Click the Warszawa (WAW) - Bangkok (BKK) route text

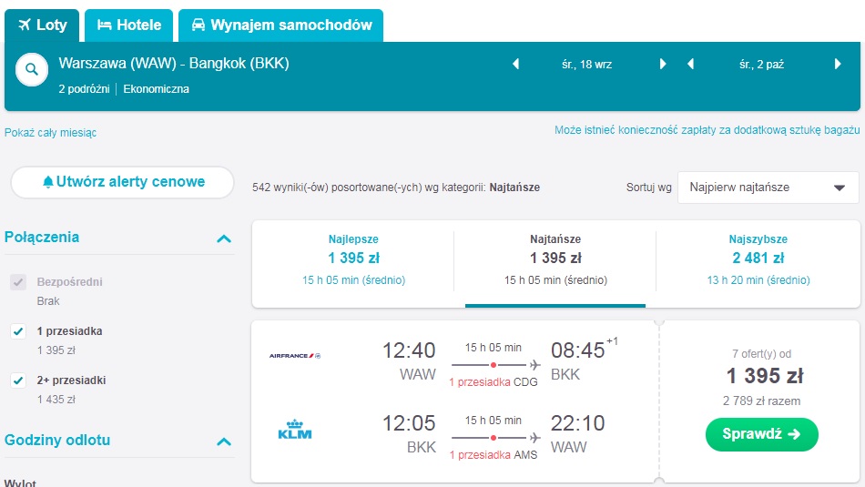(174, 64)
